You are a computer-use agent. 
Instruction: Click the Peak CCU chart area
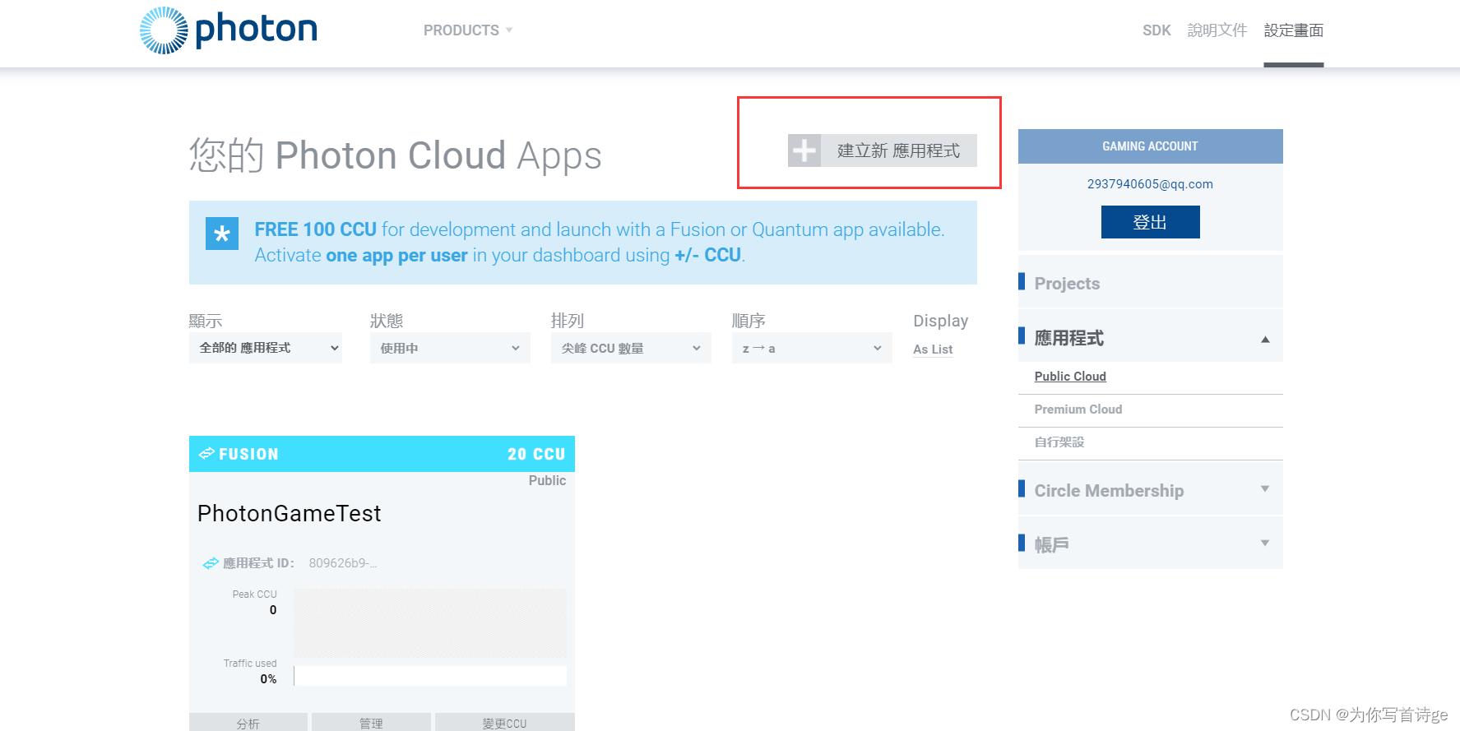(x=430, y=622)
